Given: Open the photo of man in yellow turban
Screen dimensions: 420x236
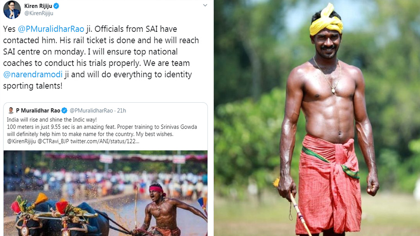Looking at the screenshot, I should tap(317, 118).
